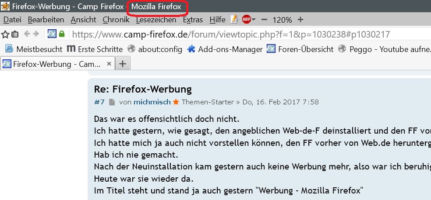Zoom out with the minus button
431x200 pixels.
coord(264,20)
